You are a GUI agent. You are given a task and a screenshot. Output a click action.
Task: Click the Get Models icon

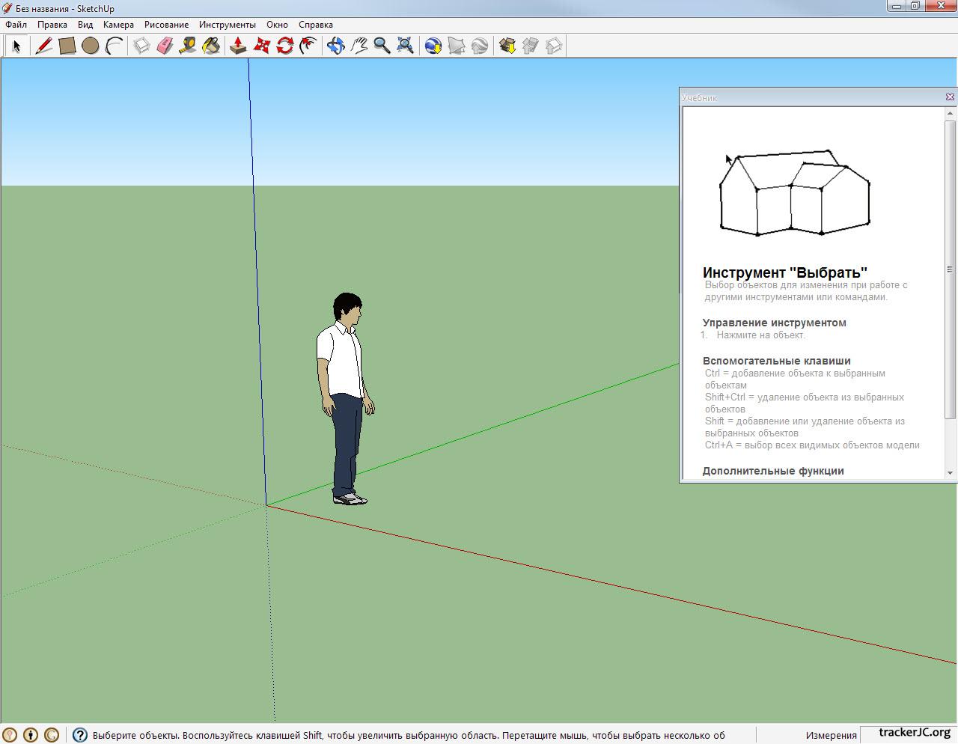(507, 46)
